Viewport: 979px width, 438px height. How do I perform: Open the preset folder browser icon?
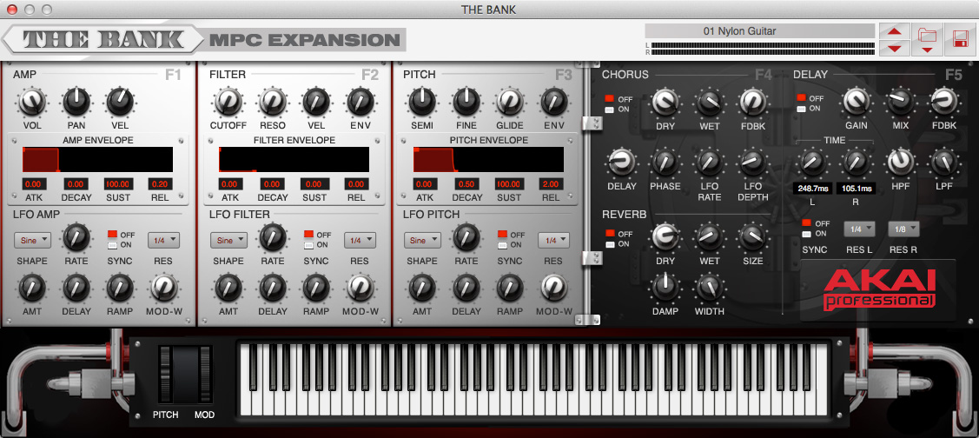point(927,40)
